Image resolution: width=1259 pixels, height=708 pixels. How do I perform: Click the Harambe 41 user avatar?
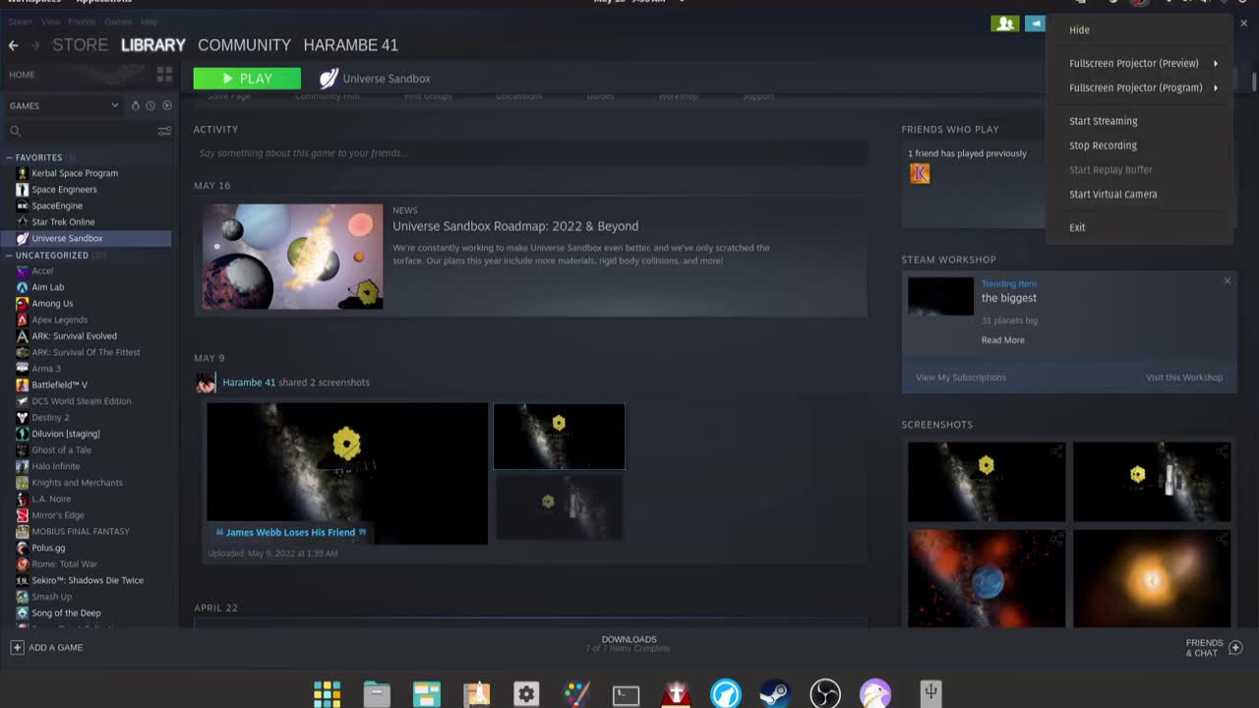(x=206, y=383)
